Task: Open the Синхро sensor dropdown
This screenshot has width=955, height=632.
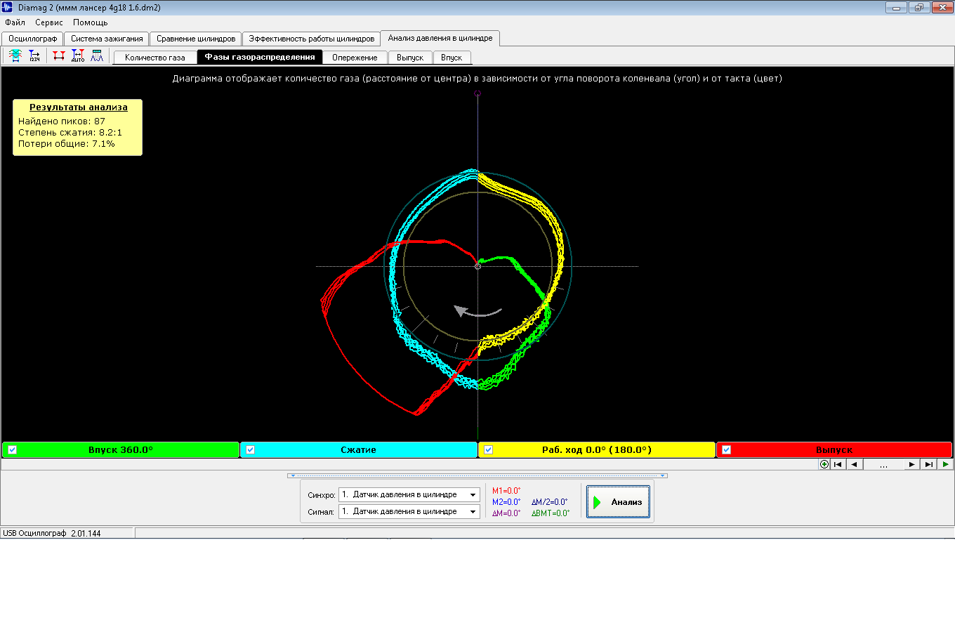Action: pyautogui.click(x=473, y=495)
